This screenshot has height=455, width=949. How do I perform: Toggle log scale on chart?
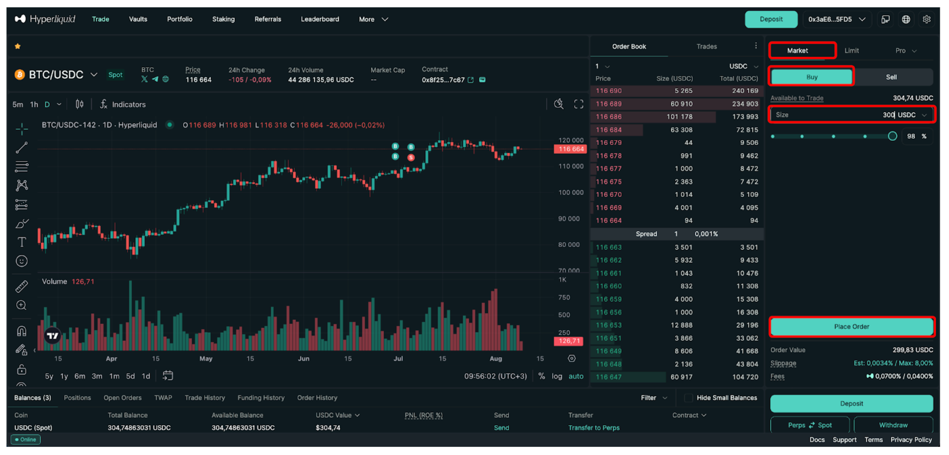click(557, 376)
